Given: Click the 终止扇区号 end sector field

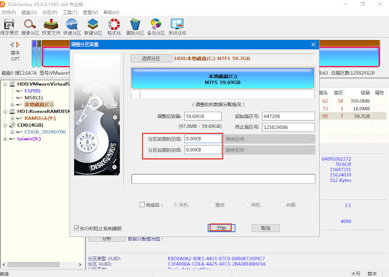Looking at the screenshot, I should (x=288, y=127).
